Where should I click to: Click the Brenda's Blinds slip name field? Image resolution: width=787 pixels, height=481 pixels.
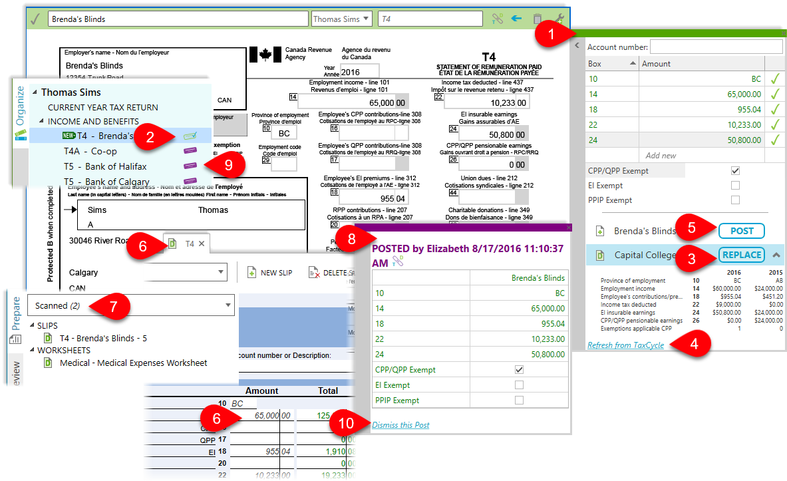point(178,19)
